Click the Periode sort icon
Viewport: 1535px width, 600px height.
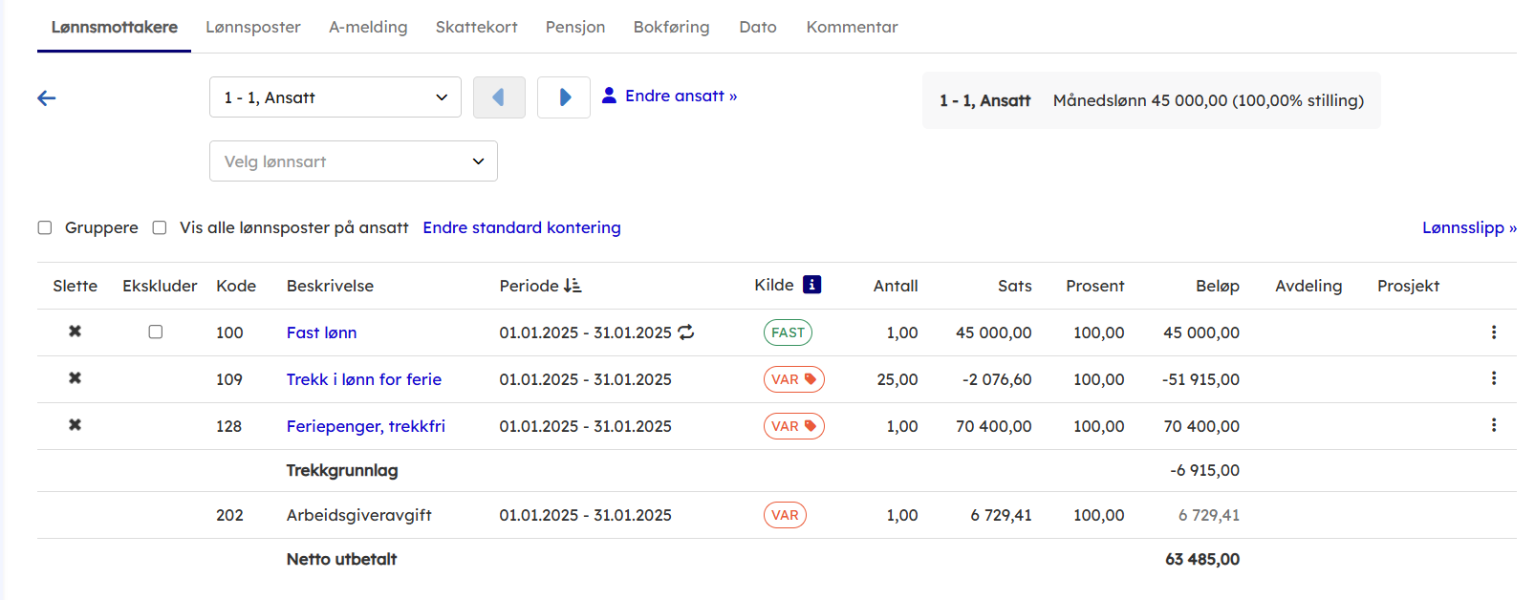[573, 286]
